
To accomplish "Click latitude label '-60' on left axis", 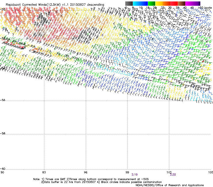I will pos(3,169).
